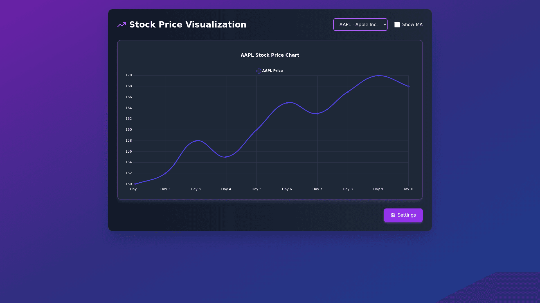This screenshot has height=303, width=540.
Task: Click the Day 3 data point at 158
Action: (x=196, y=141)
